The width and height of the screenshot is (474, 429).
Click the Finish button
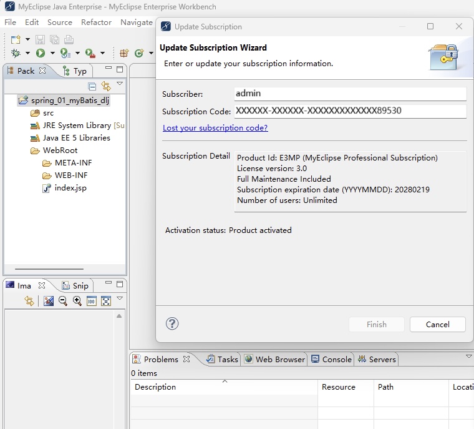pos(376,325)
